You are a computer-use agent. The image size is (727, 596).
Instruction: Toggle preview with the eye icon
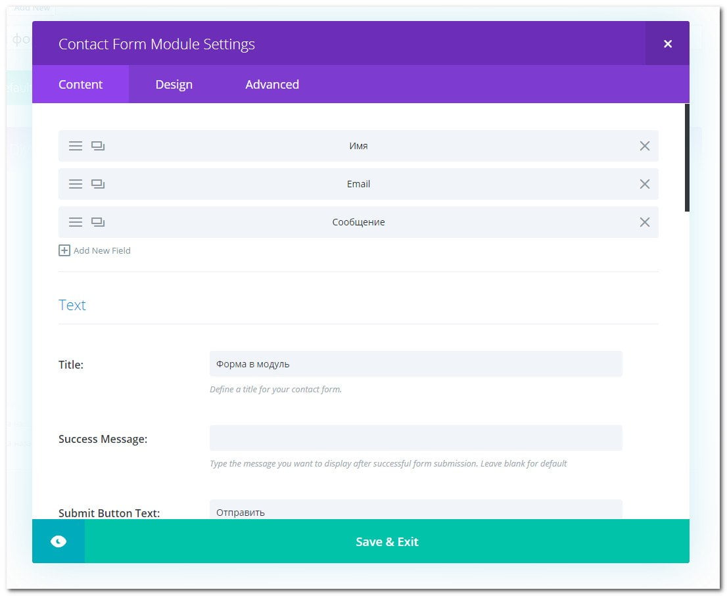coord(59,541)
